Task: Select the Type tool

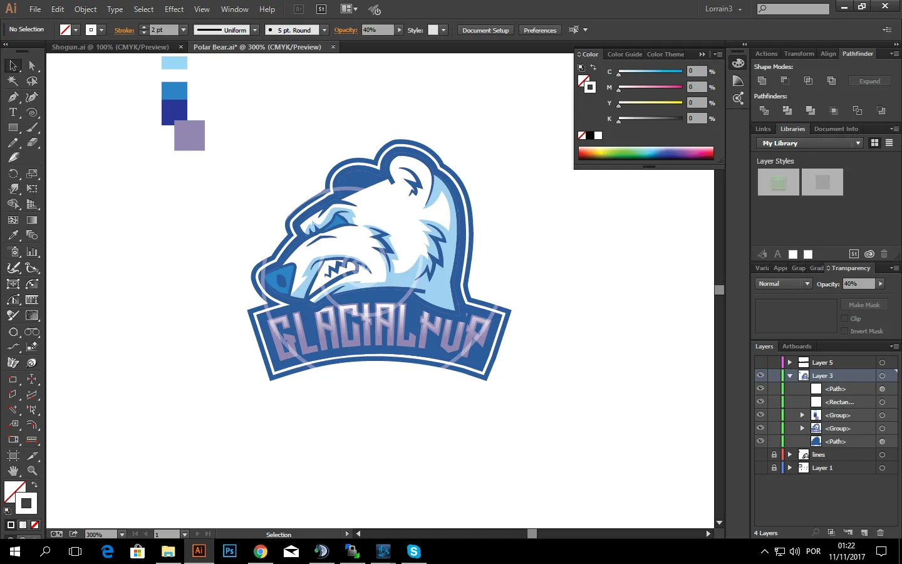Action: [x=13, y=113]
